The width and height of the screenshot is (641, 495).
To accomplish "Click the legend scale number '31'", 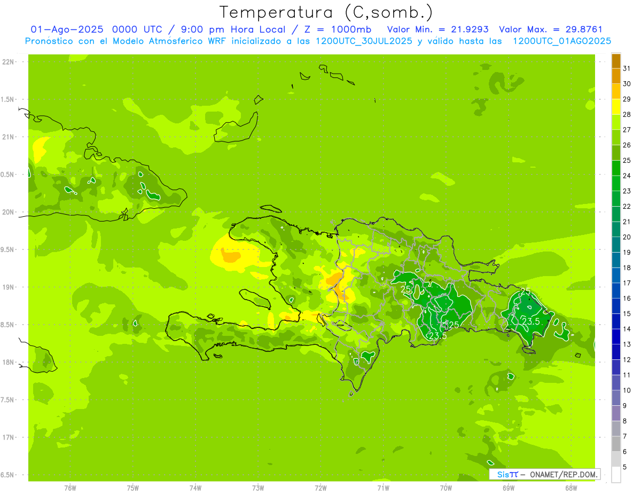I will pyautogui.click(x=627, y=68).
